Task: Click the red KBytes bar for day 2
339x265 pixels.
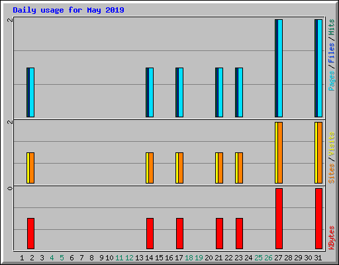Action: click(30, 233)
